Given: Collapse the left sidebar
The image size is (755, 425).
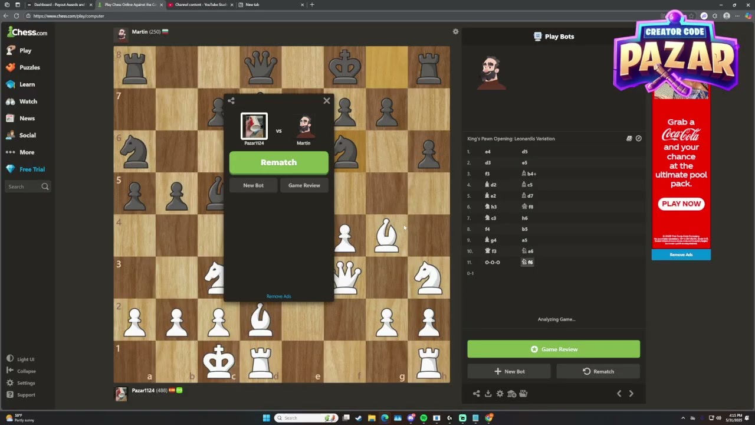Looking at the screenshot, I should (x=21, y=371).
